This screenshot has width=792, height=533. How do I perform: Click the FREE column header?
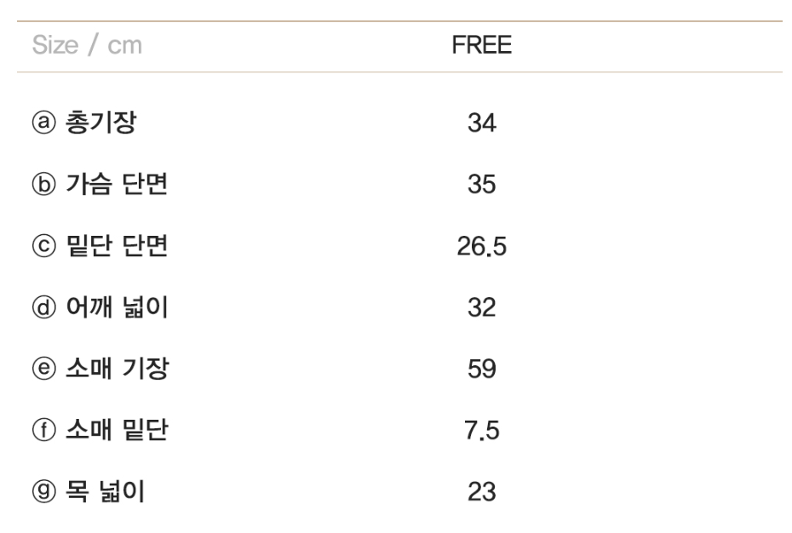pyautogui.click(x=481, y=46)
